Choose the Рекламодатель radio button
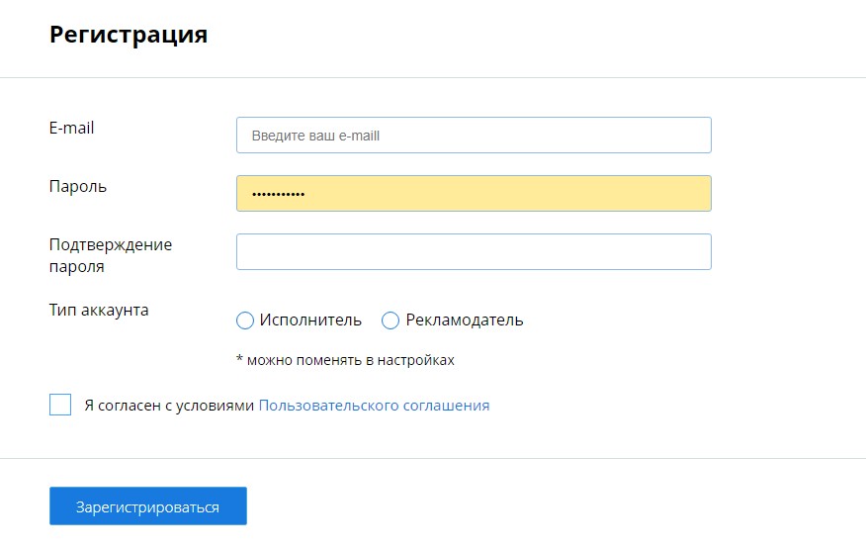The width and height of the screenshot is (866, 549). (x=390, y=320)
